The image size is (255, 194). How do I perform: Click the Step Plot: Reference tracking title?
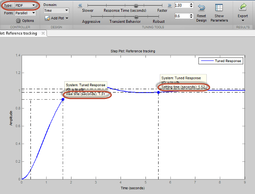point(133,51)
